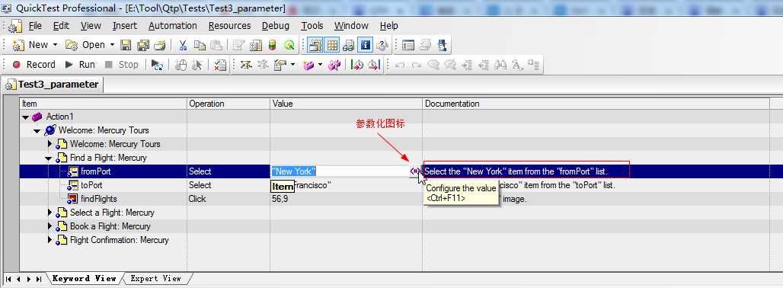Click the last-tab navigation arrow at bottom left

(39, 279)
